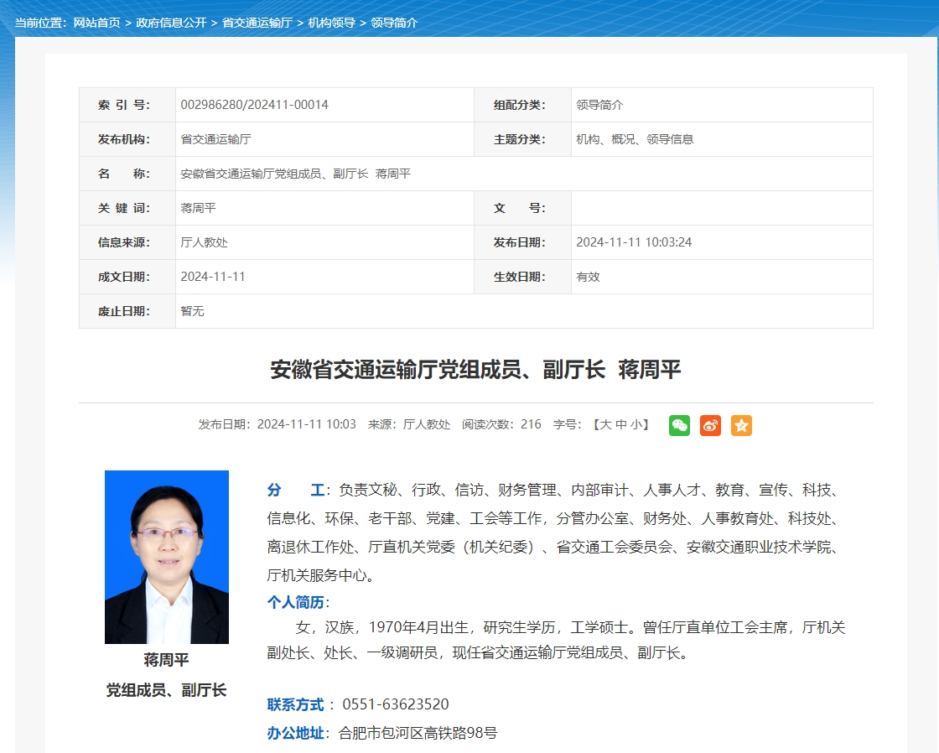The image size is (939, 753).
Task: Click the keyword value 蒋周平 in table
Action: 198,208
